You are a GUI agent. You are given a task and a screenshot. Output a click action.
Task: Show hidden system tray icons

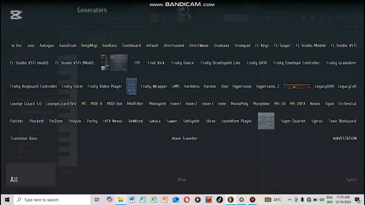click(x=290, y=200)
